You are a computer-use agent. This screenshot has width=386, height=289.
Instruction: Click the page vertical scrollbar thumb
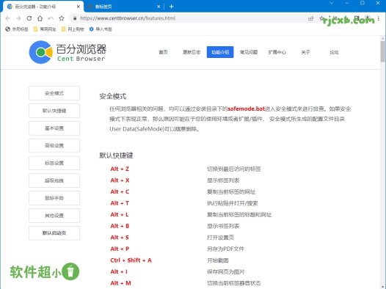click(x=382, y=51)
